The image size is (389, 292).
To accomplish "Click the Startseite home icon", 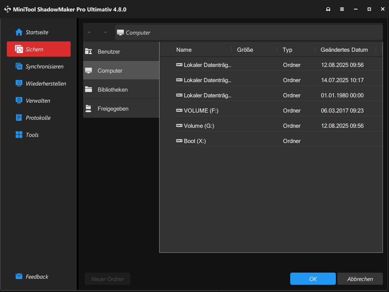I will (19, 32).
